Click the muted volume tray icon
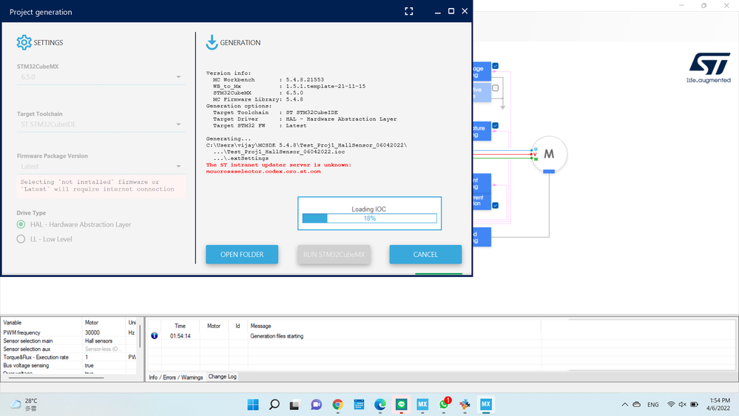Screen dimensions: 739x416 pyautogui.click(x=683, y=405)
